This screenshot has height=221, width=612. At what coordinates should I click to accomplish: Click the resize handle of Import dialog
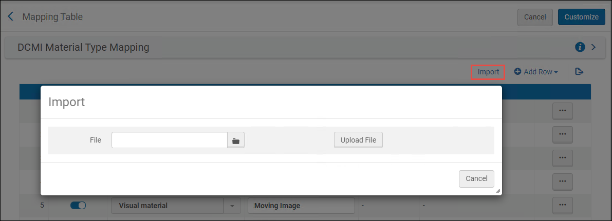[497, 191]
